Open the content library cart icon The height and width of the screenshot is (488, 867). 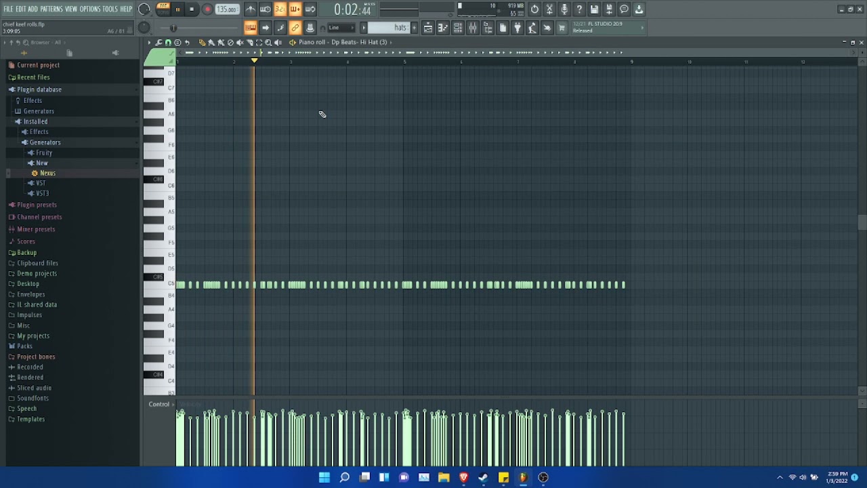[562, 28]
